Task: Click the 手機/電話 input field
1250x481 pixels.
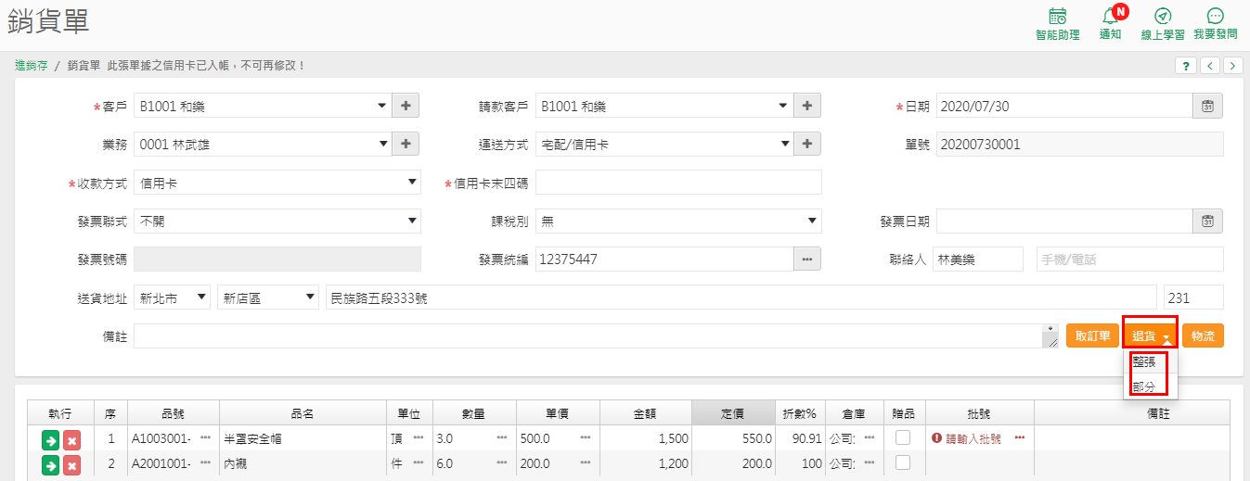Action: tap(1129, 259)
